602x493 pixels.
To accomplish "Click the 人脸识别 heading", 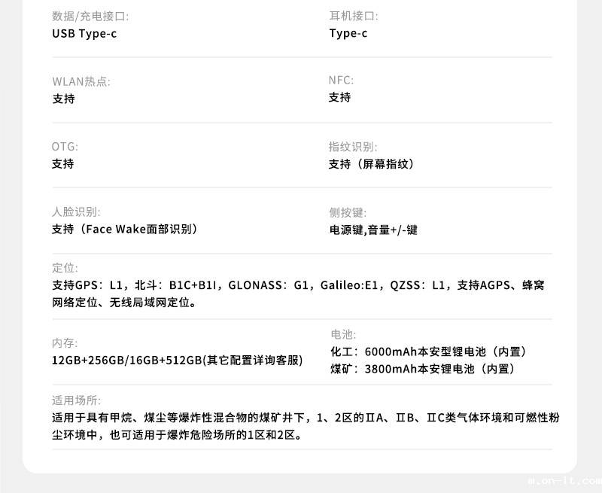I will pos(76,212).
